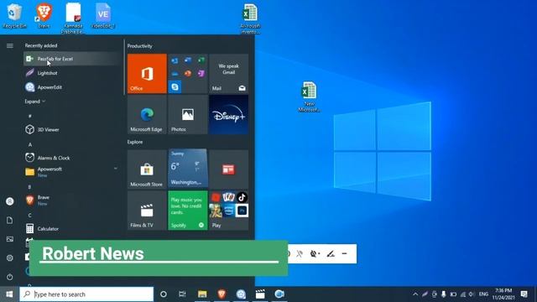The image size is (537, 302).
Task: Click the B letter group header
Action: coord(30,186)
